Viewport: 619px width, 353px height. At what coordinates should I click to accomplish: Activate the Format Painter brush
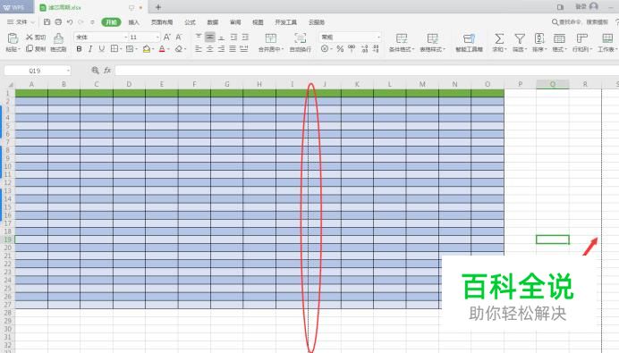[x=58, y=42]
